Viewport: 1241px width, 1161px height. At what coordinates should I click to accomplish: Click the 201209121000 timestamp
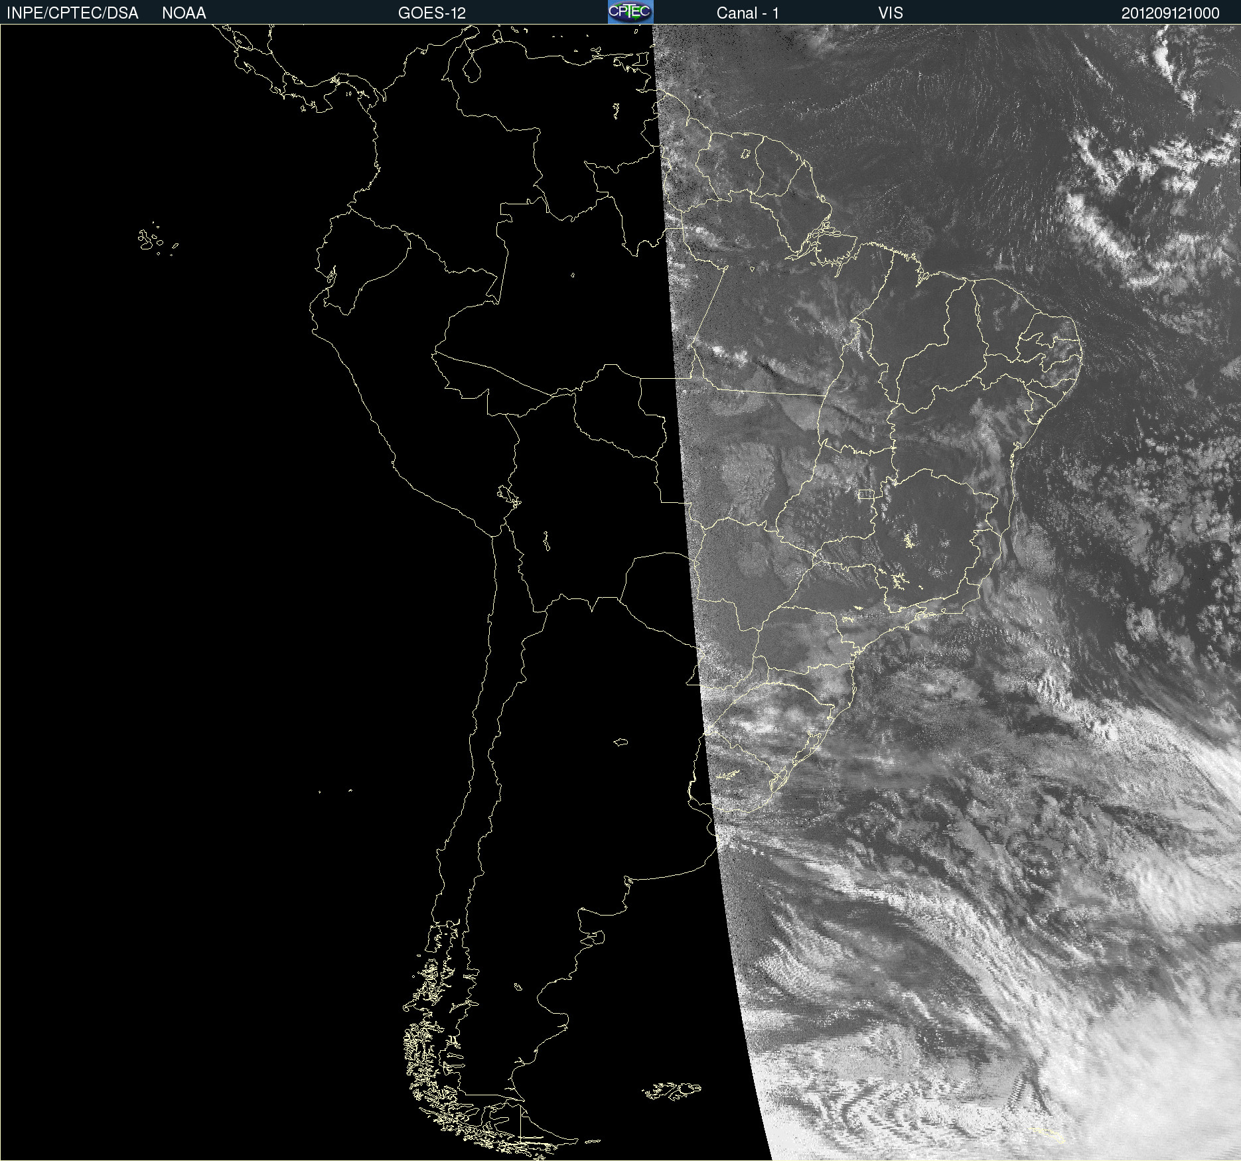coord(1171,13)
